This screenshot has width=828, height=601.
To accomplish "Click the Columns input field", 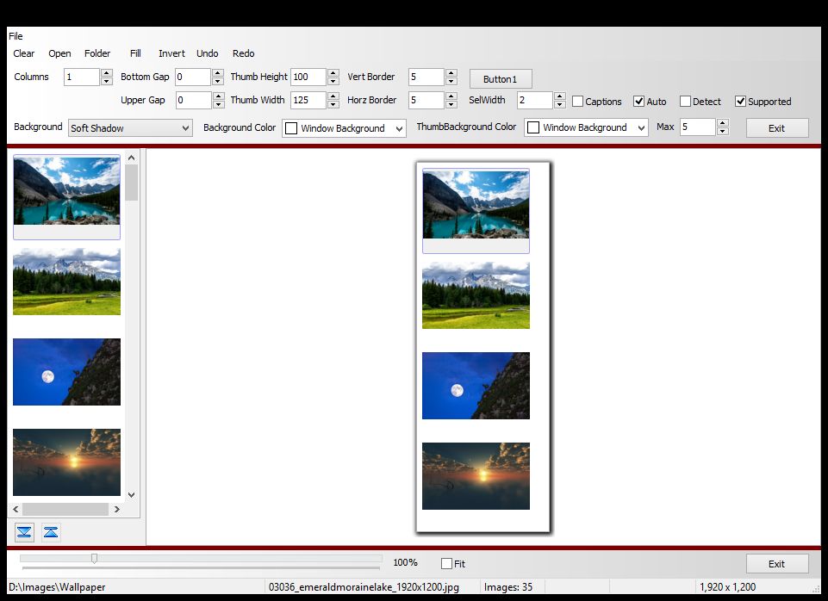I will pos(82,77).
